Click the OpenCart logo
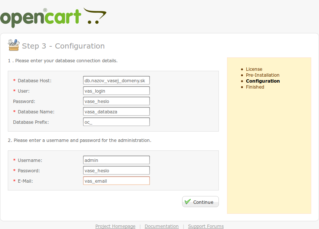The width and height of the screenshot is (319, 229). [53, 18]
